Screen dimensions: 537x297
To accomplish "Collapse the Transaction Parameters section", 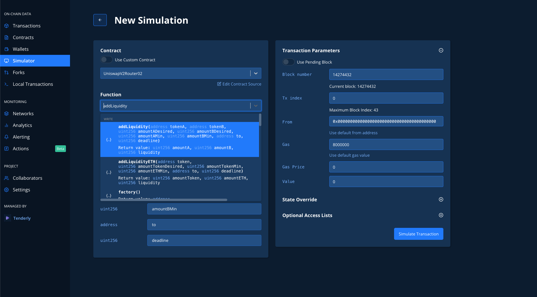I will click(441, 50).
